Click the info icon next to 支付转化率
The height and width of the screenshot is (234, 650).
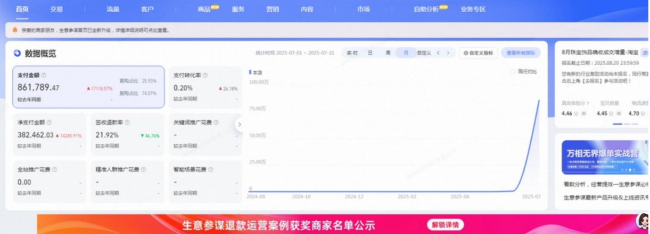(205, 75)
